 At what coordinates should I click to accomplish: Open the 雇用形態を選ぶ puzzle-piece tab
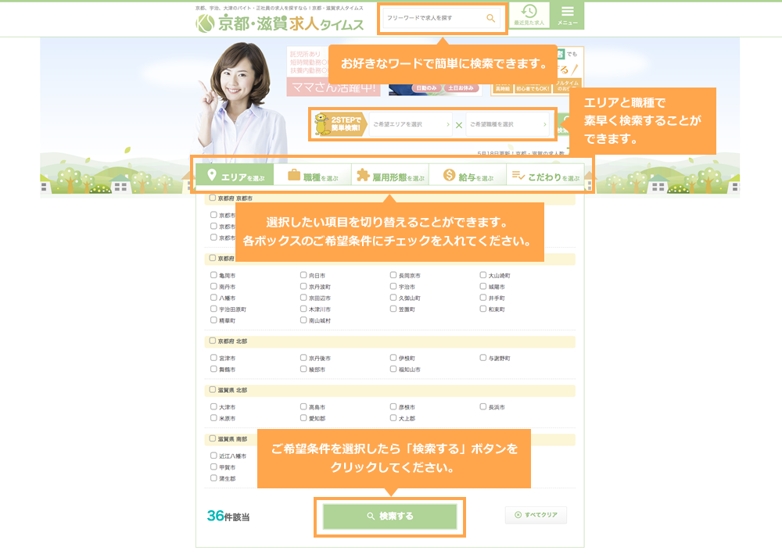pos(390,176)
